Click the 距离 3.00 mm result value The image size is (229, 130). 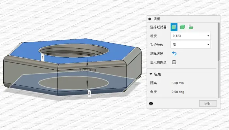178,83
